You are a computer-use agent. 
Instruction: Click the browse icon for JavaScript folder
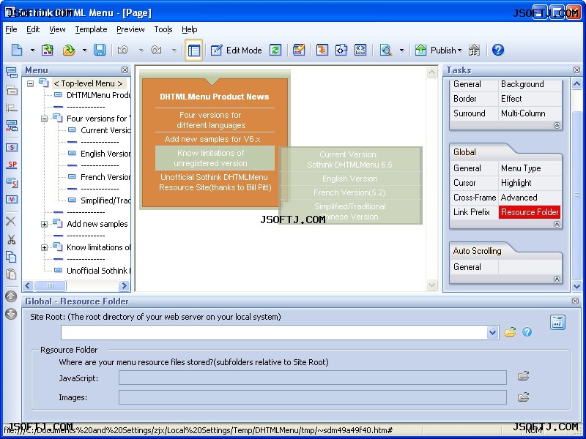(x=523, y=376)
